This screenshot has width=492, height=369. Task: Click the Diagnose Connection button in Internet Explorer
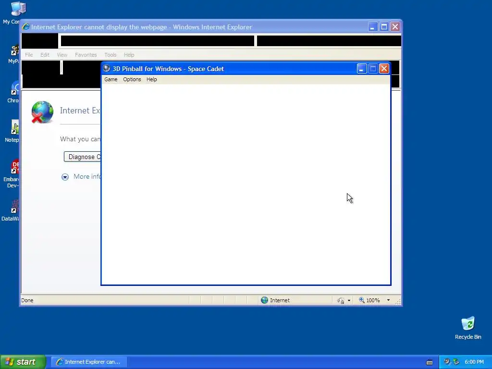82,157
